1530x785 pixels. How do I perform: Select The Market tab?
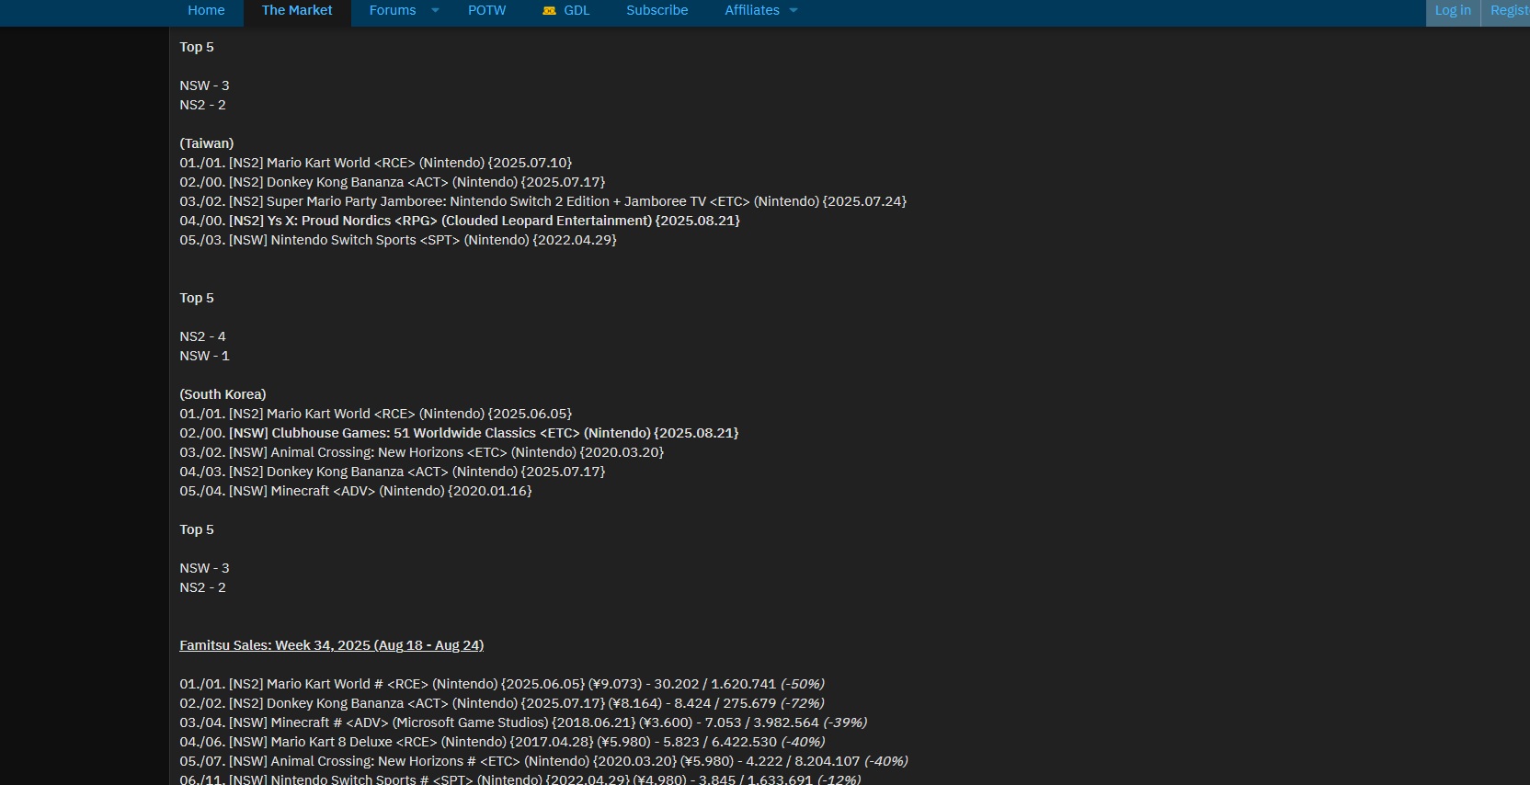point(297,10)
